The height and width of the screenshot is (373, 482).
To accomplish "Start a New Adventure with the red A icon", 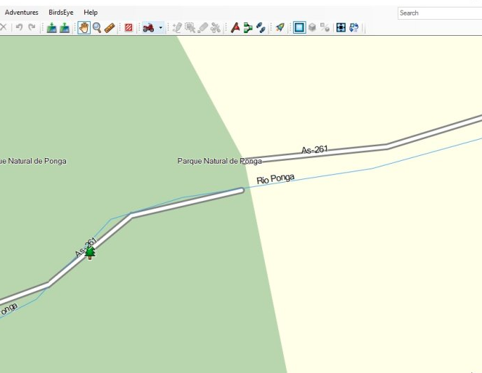I will click(235, 27).
